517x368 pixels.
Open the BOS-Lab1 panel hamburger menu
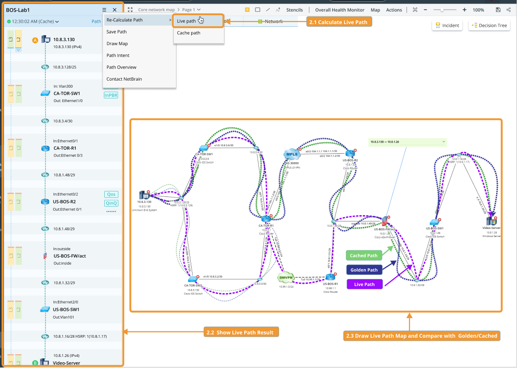click(x=105, y=9)
